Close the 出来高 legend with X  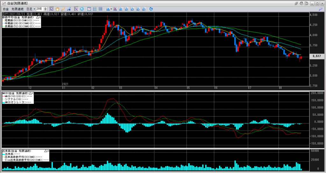click(x=48, y=150)
